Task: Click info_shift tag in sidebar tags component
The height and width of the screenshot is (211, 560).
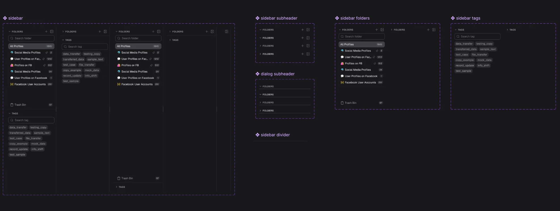Action: (x=483, y=66)
